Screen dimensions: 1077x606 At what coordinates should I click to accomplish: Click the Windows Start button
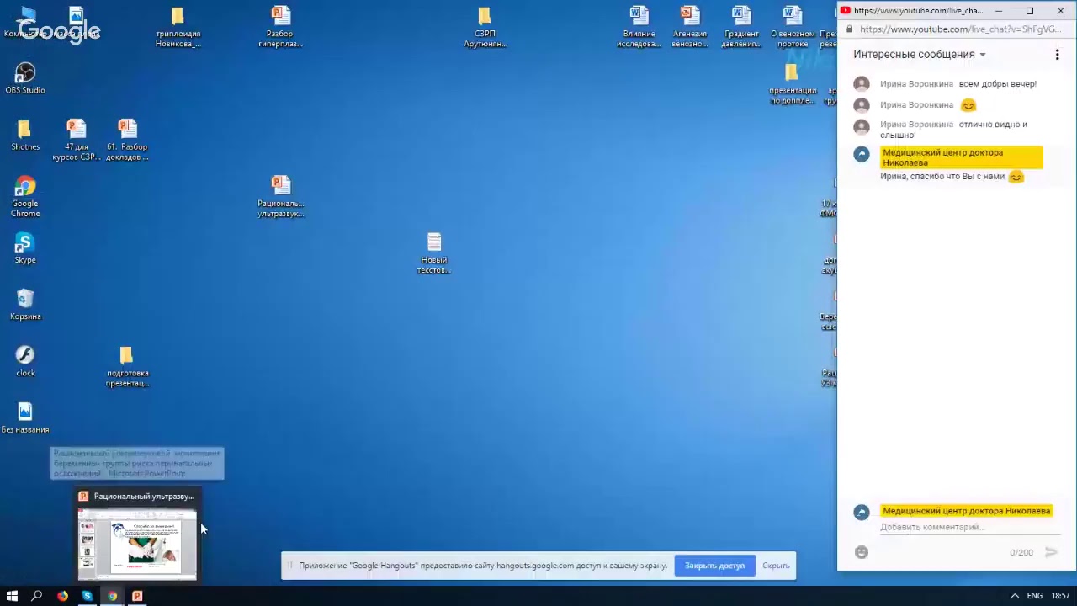pyautogui.click(x=12, y=596)
